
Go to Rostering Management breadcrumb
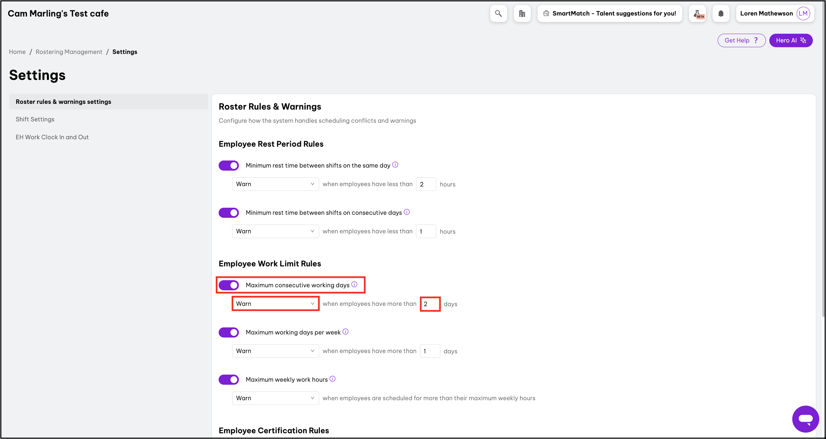click(x=69, y=52)
